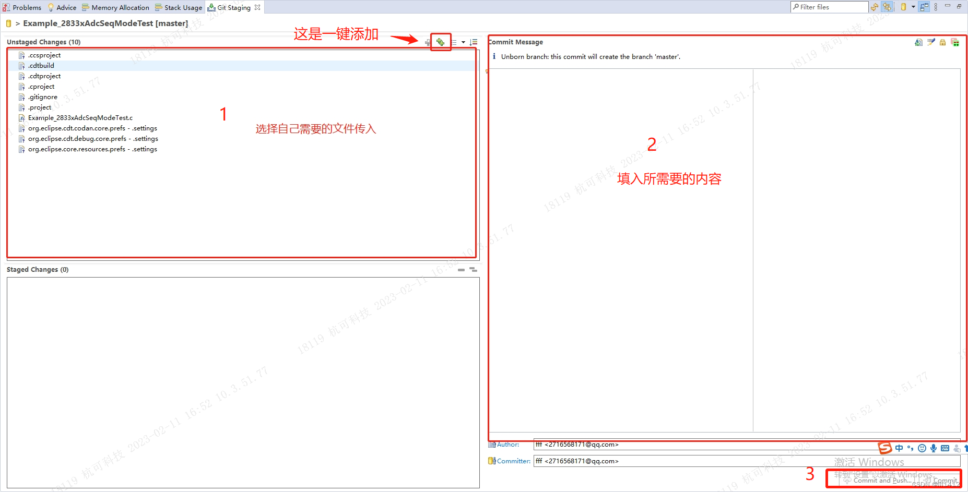
Task: Click the Sogou voice input microphone icon
Action: 934,448
